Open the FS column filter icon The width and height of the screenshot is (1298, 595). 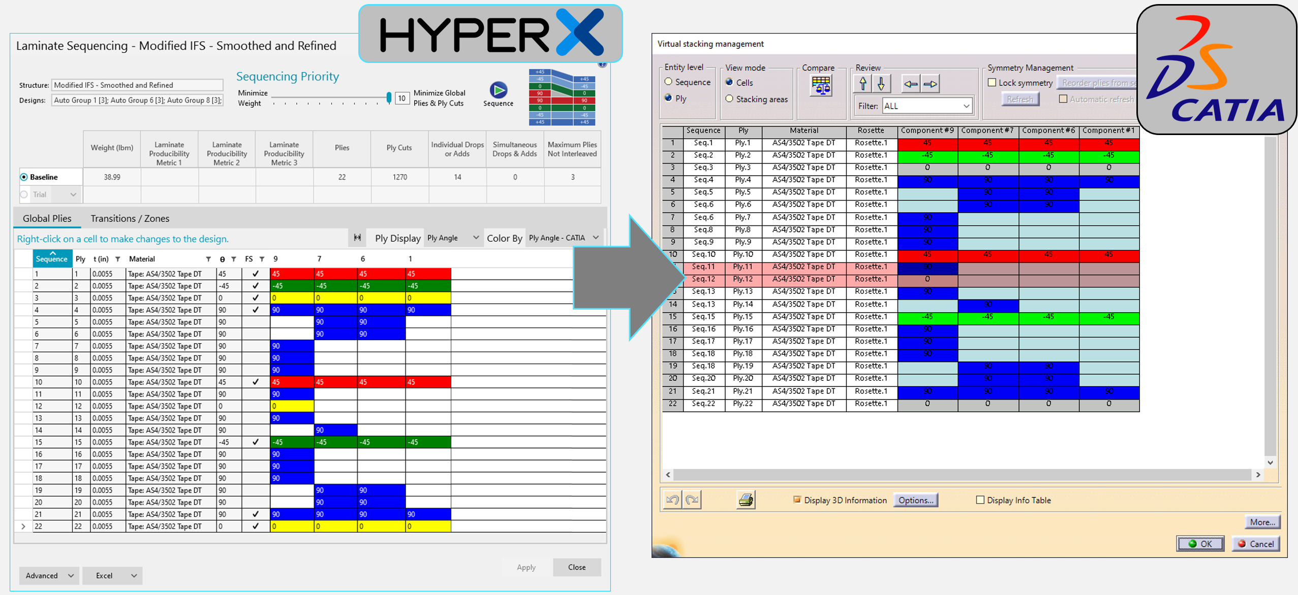262,259
